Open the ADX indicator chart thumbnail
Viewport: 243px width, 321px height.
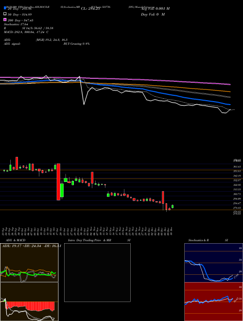(x=29, y=263)
